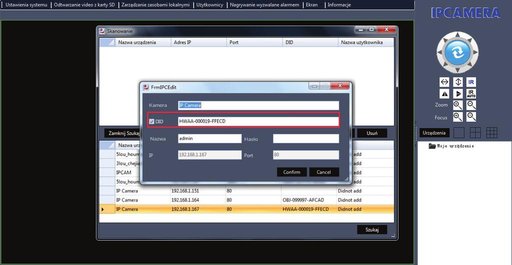This screenshot has height=265, width=512.
Task: Zoom in with Zoom plus magnifier
Action: pyautogui.click(x=458, y=105)
